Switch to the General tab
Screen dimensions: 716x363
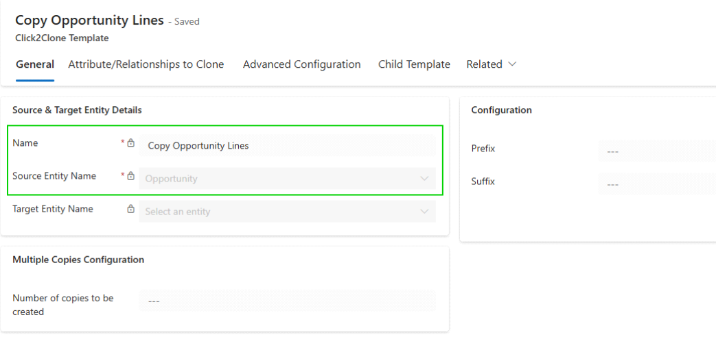coord(35,64)
